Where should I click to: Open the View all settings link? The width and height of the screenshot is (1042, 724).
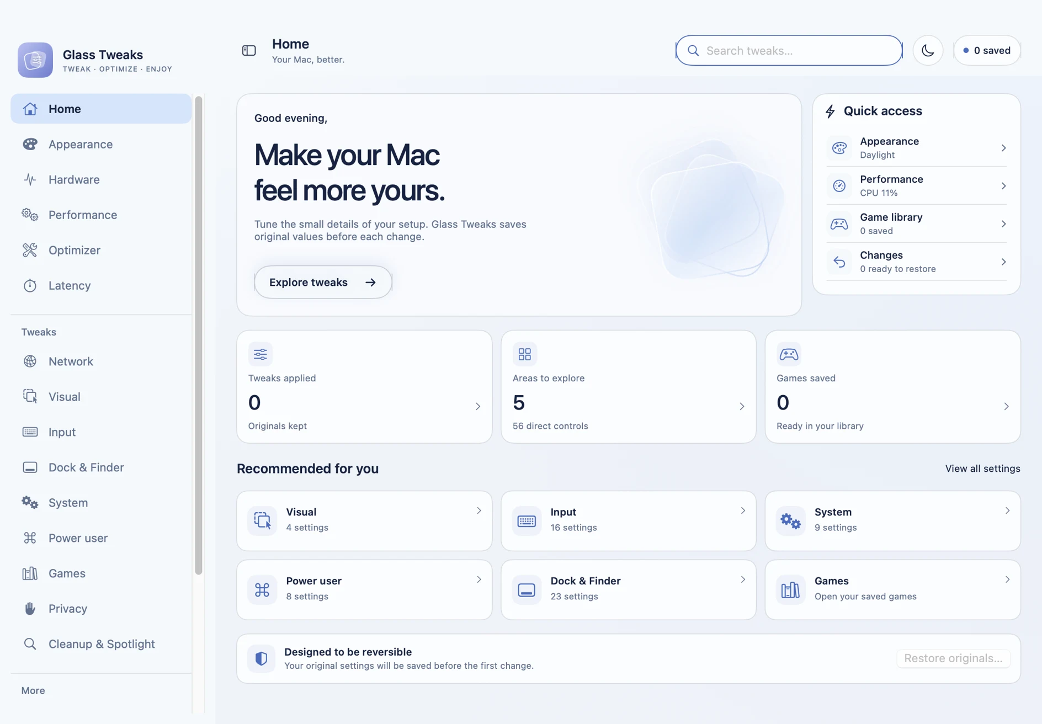coord(982,469)
